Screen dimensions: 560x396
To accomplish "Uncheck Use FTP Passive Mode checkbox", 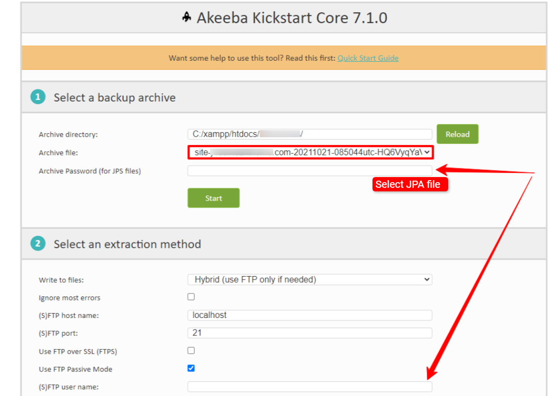I will 191,368.
